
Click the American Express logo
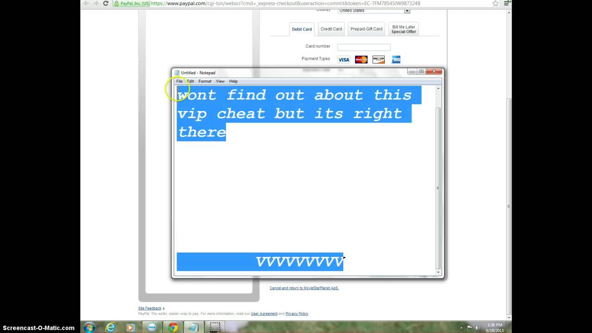point(396,60)
